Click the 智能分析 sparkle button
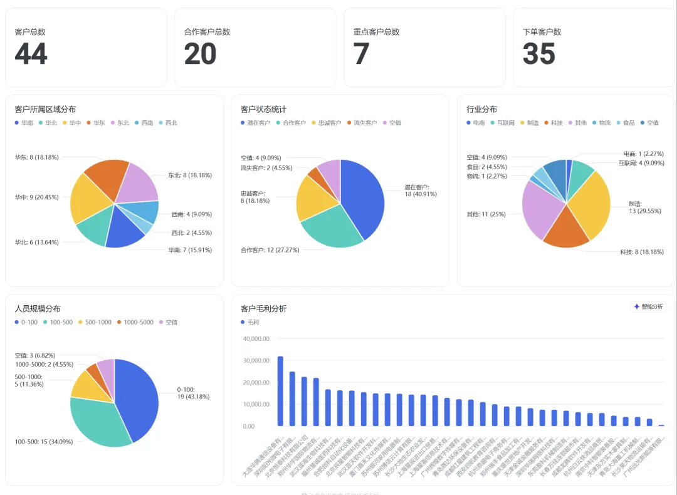The height and width of the screenshot is (495, 677). click(x=648, y=306)
